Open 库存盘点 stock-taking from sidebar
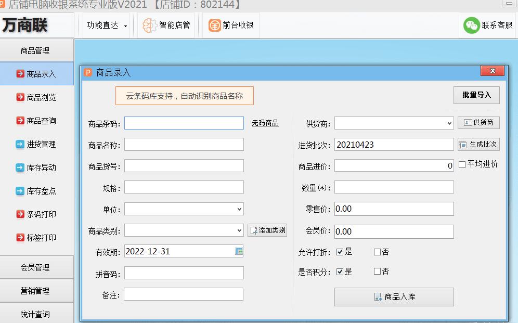The image size is (518, 323). click(x=36, y=190)
